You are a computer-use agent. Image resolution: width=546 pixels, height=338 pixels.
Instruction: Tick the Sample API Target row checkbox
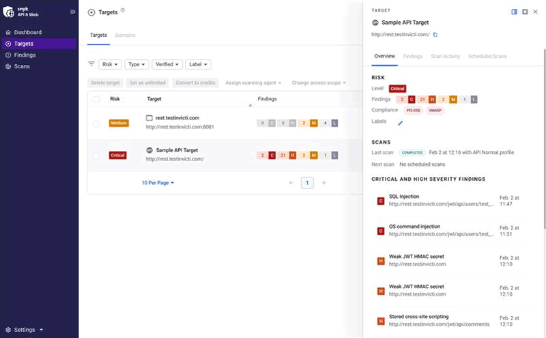click(x=96, y=155)
